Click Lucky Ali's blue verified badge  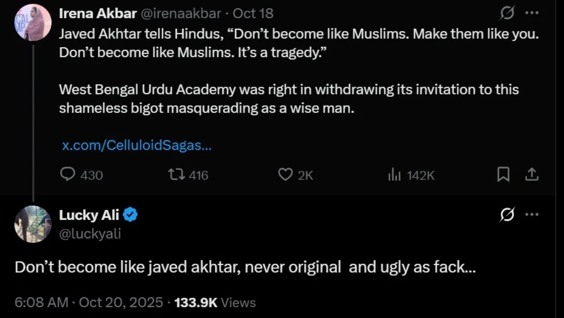point(130,215)
